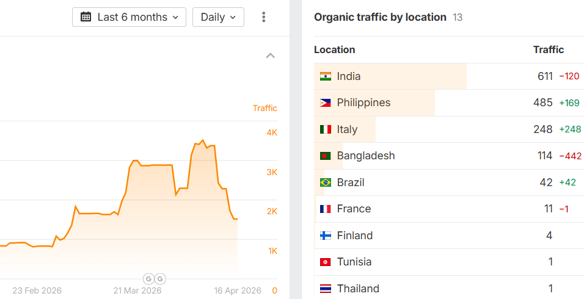Click the India flag icon
This screenshot has width=584, height=299.
coord(326,76)
